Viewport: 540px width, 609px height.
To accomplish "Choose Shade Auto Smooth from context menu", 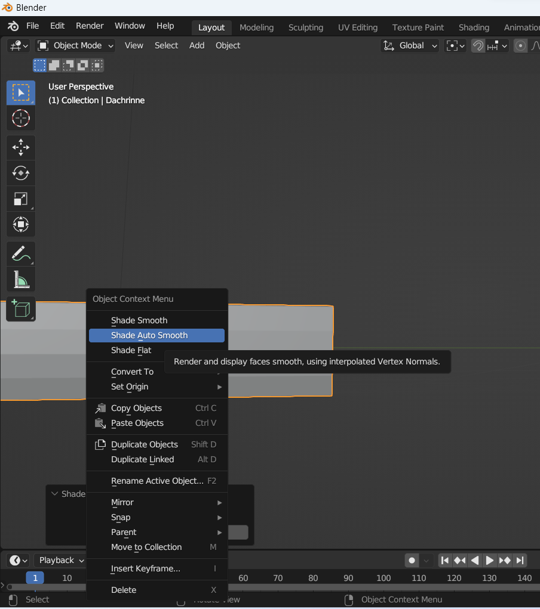I will pos(149,335).
